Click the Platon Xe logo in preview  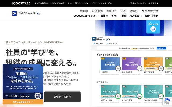coord(101,39)
